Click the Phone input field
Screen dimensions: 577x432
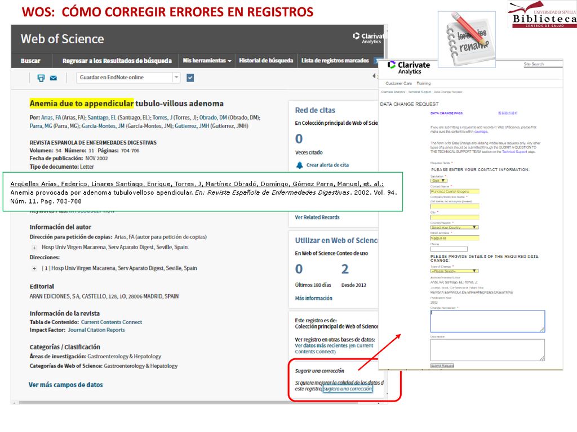tap(449, 249)
